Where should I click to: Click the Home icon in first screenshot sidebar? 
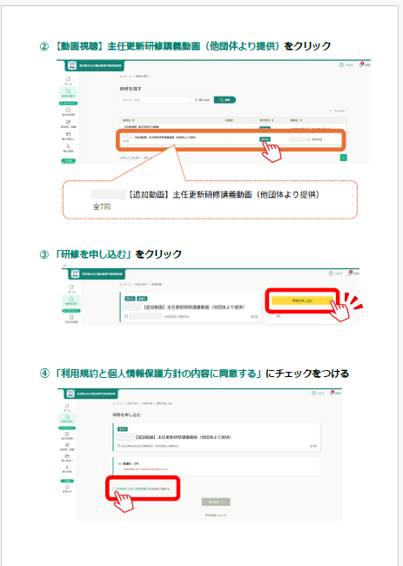69,79
